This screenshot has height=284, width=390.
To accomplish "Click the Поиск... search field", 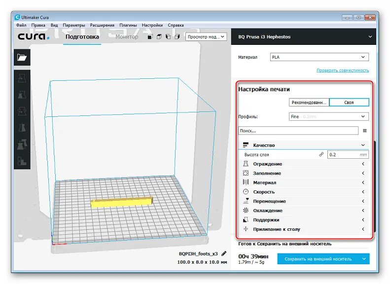I will point(298,131).
